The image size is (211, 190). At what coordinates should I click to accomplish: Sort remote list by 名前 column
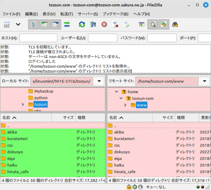130,118
